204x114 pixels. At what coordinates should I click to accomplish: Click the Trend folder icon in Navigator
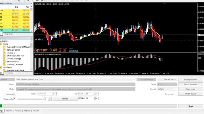[1, 44]
